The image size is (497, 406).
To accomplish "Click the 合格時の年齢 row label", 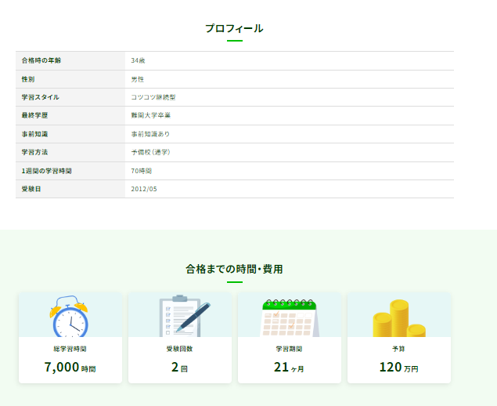I will pos(41,60).
